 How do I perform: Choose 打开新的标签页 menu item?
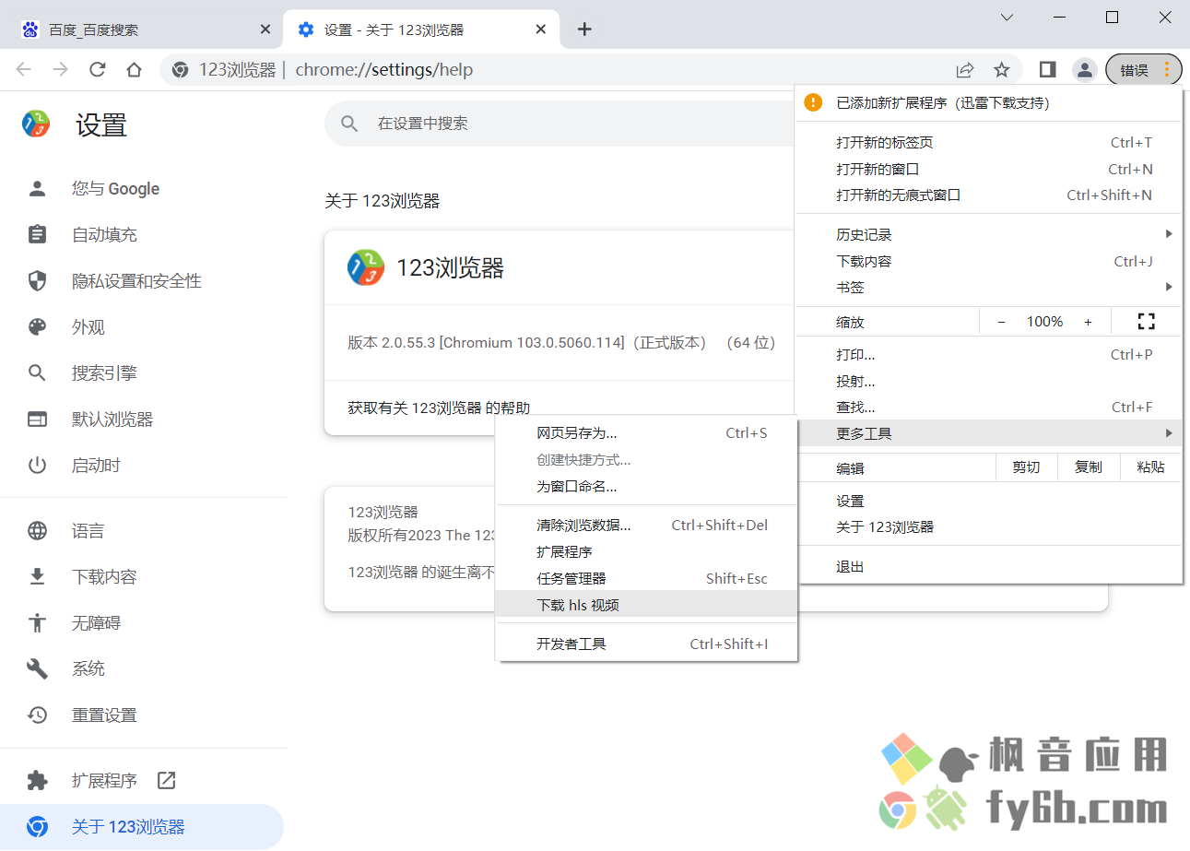(988, 143)
